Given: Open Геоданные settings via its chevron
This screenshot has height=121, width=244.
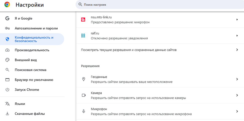Looking at the screenshot, I should (x=237, y=79).
